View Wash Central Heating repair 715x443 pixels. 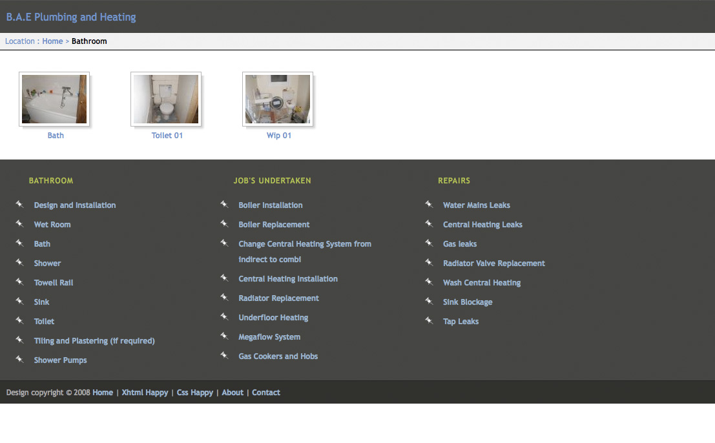point(482,283)
